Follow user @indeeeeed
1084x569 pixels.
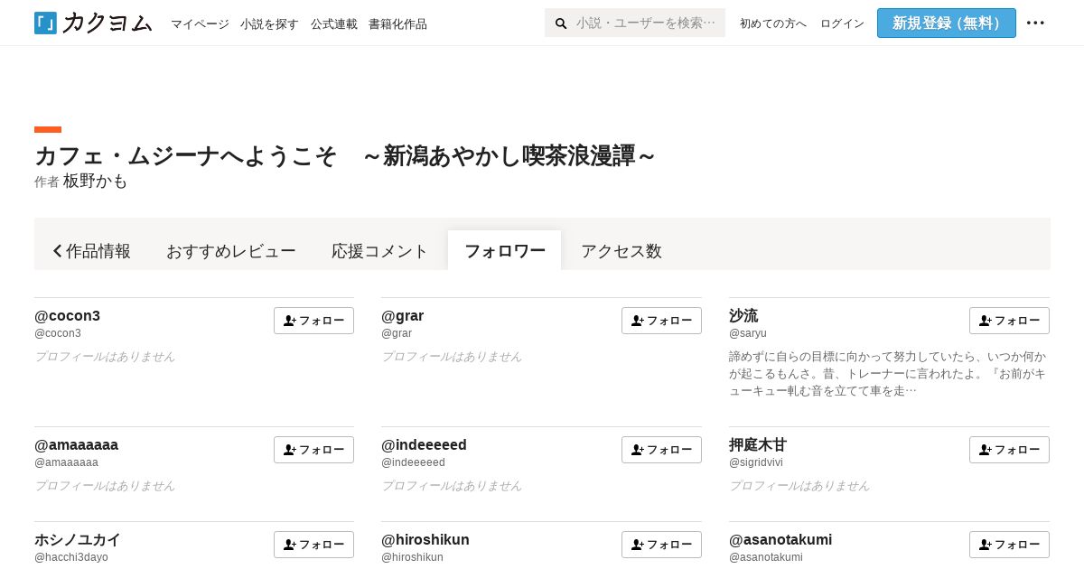point(661,450)
